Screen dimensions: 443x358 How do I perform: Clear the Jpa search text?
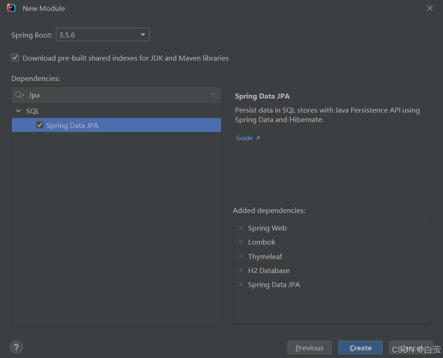(x=213, y=95)
